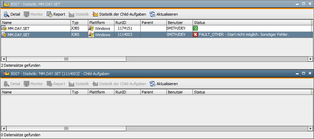Sort the upper table by RunID column header
Image resolution: width=314 pixels, height=139 pixels.
[x=127, y=23]
